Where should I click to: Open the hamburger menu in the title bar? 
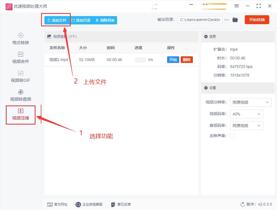[236, 6]
